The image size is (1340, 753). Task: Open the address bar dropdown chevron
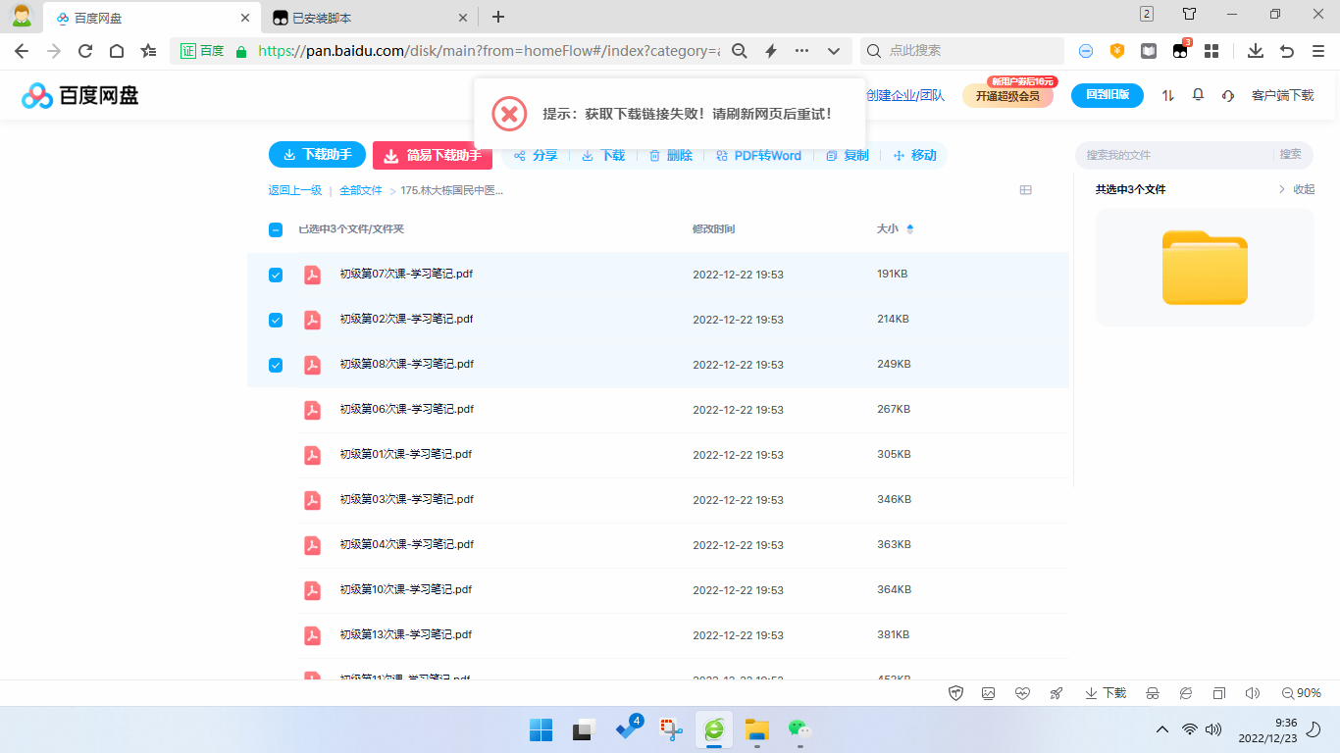tap(833, 50)
